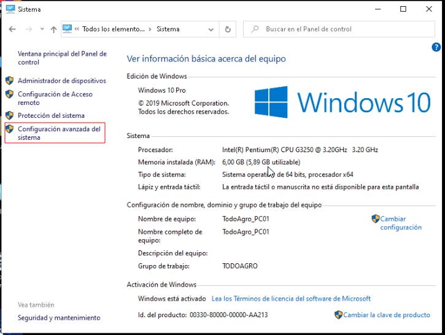Open 'Administrador de dispositivos' link
445x335 pixels.
coord(62,81)
